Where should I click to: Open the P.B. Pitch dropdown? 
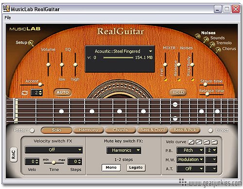[x=190, y=150]
